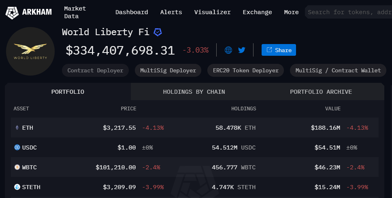Click the USDC token icon

17,147
